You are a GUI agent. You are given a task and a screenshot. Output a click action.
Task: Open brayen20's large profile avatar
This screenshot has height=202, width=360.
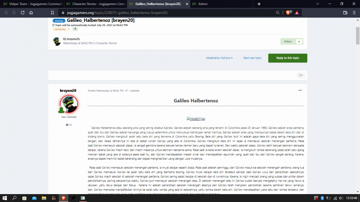tap(69, 104)
